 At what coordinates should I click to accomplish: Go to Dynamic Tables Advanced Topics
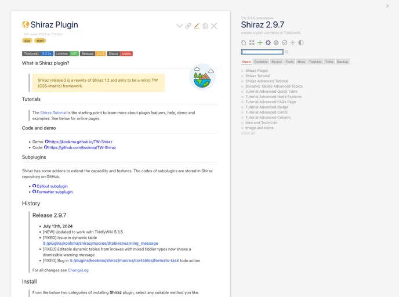(274, 86)
